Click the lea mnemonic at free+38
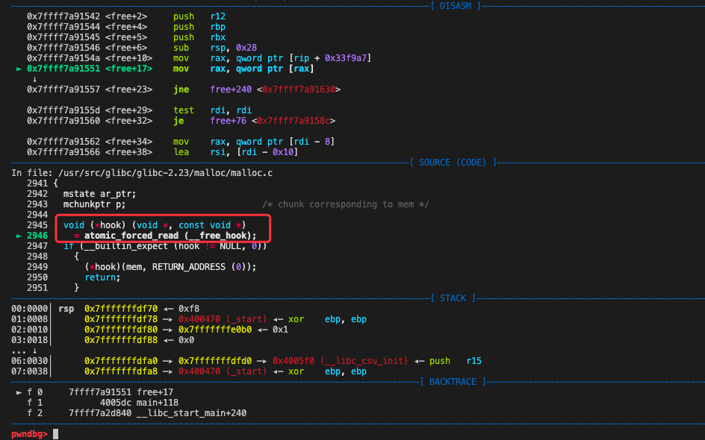 click(181, 151)
